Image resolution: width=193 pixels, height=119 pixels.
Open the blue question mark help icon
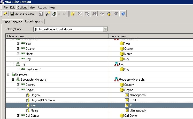point(123,14)
